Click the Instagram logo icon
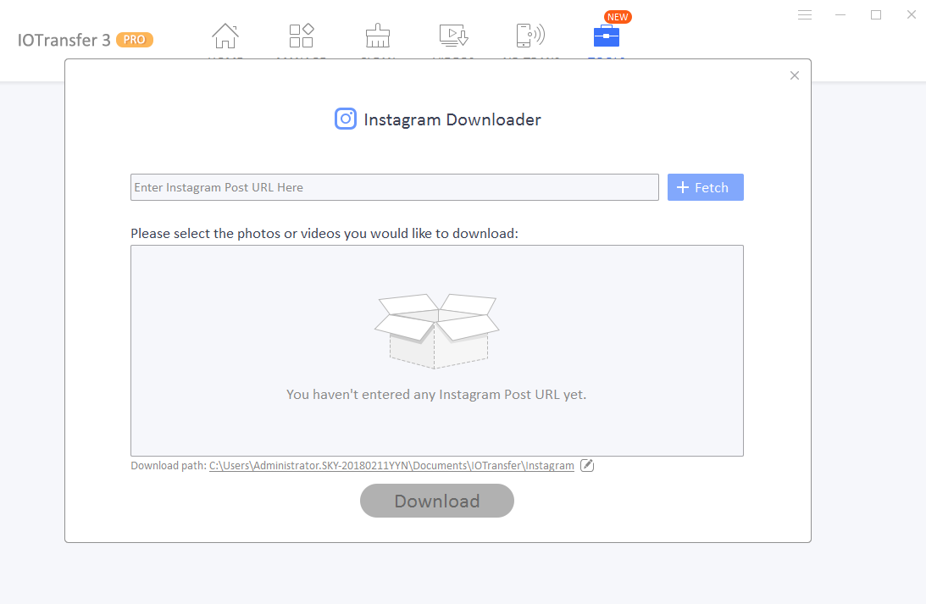The height and width of the screenshot is (604, 926). pyautogui.click(x=346, y=119)
